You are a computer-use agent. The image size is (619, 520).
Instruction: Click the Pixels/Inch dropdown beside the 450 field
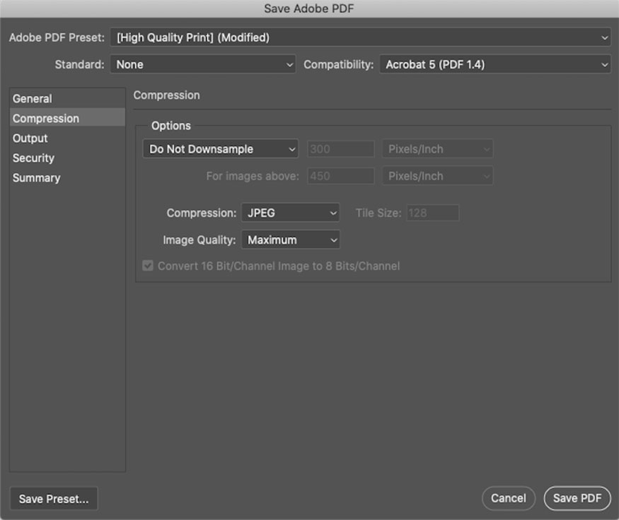point(437,176)
